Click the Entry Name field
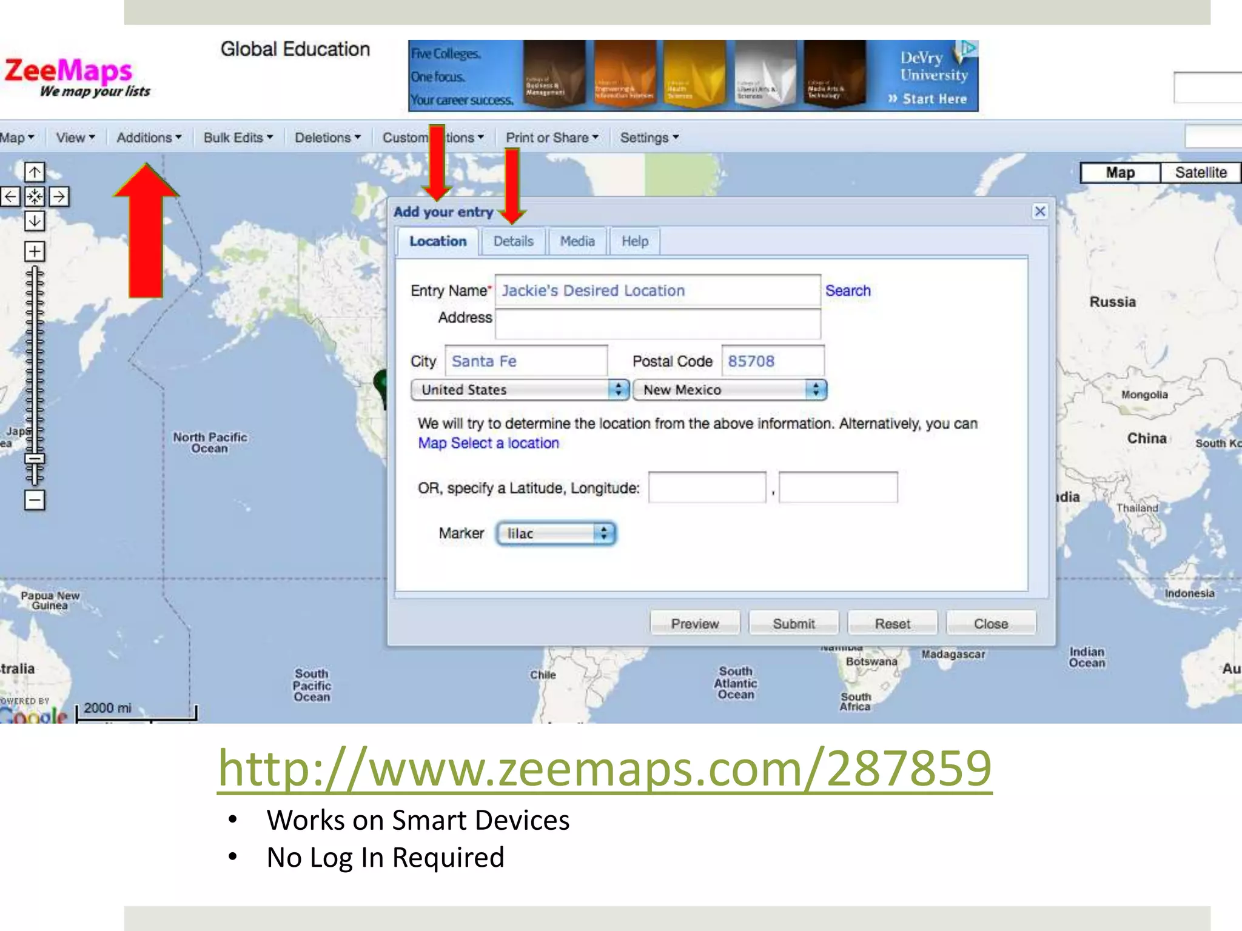Image resolution: width=1242 pixels, height=931 pixels. click(x=658, y=290)
